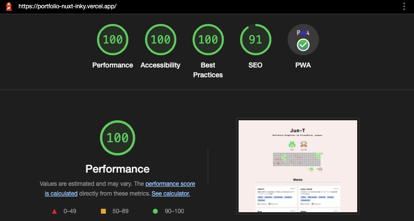Click the top Performance label
Screen dimensions: 414x221
click(x=113, y=65)
